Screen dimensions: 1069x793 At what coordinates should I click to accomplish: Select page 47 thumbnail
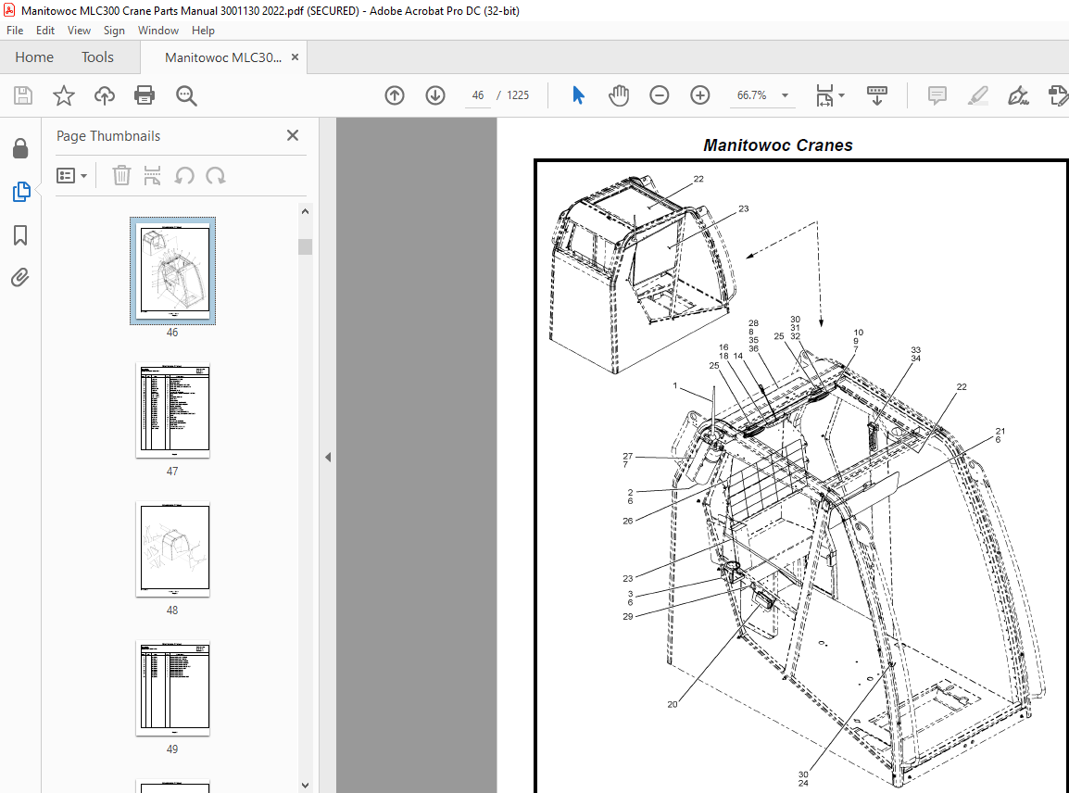[172, 410]
